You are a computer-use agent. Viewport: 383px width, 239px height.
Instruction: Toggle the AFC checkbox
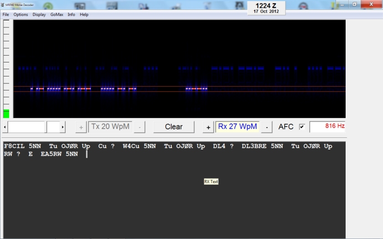coord(302,127)
